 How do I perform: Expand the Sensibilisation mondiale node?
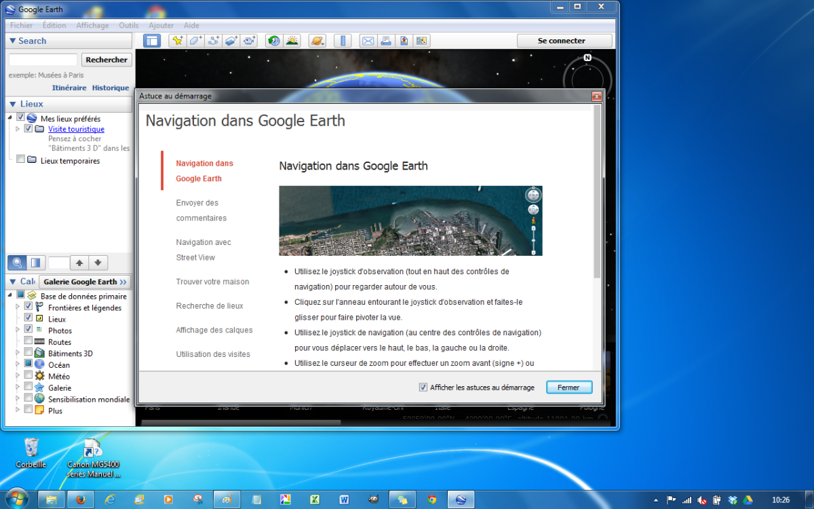click(x=18, y=399)
